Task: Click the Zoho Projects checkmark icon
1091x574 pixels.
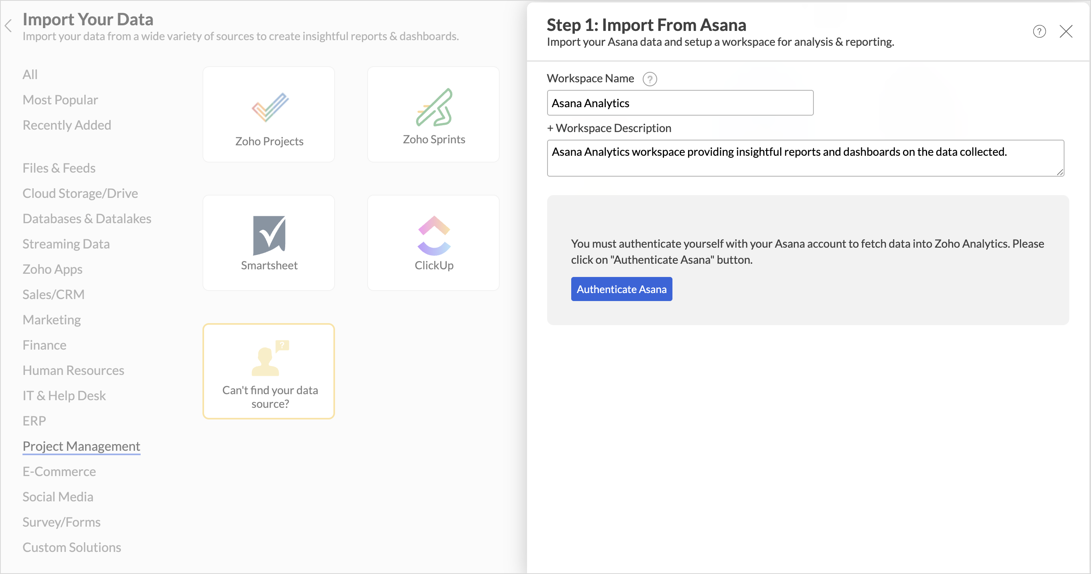Action: (270, 108)
